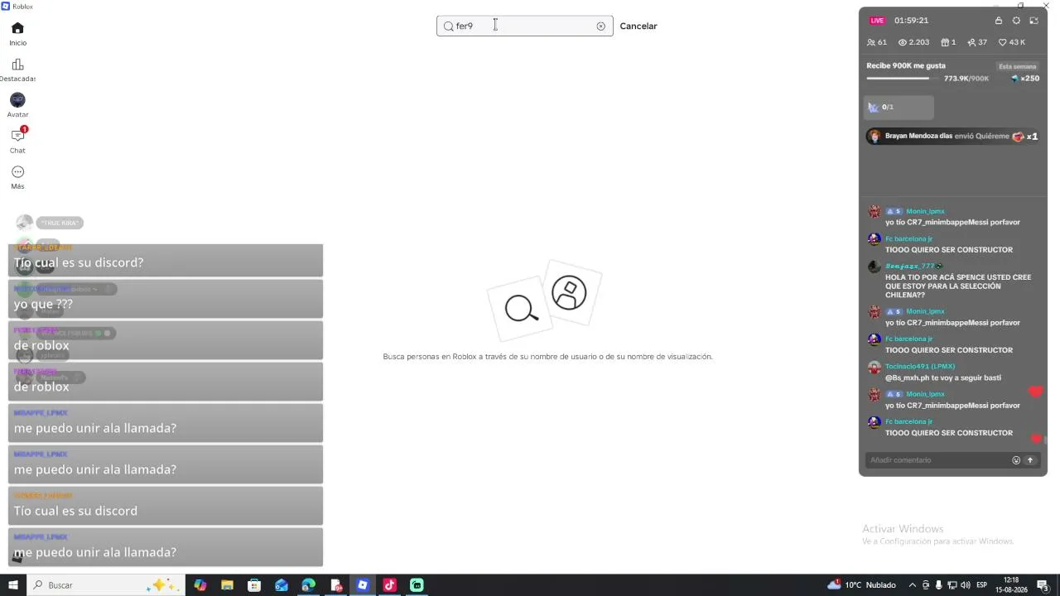Open the clock showing 12:18
Screen dimensions: 1060x596
coord(1011,585)
